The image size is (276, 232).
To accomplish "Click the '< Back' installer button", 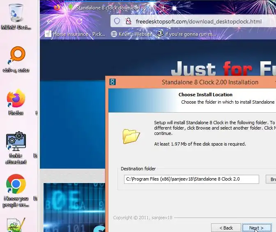I will click(226, 228).
